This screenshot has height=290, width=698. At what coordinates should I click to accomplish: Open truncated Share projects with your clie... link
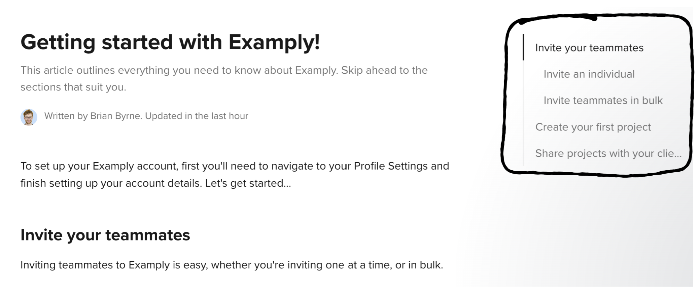click(608, 153)
